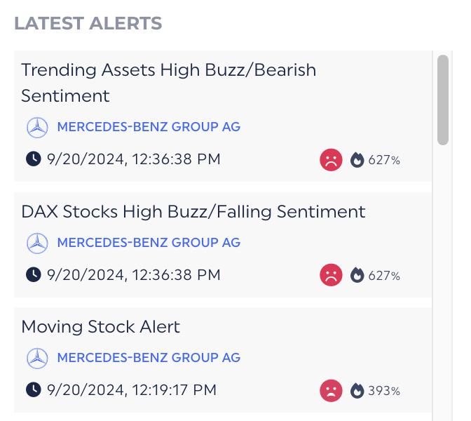Click flame buzz icon in Trending Assets alert

coord(357,160)
